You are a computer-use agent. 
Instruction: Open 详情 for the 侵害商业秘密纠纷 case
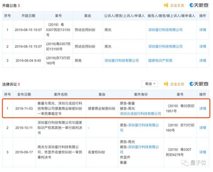[x=202, y=108]
